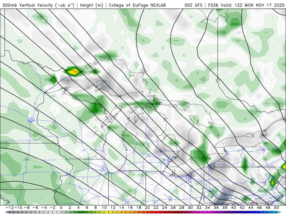Click the "-8" color scale label
The image size is (286, 214).
point(26,208)
